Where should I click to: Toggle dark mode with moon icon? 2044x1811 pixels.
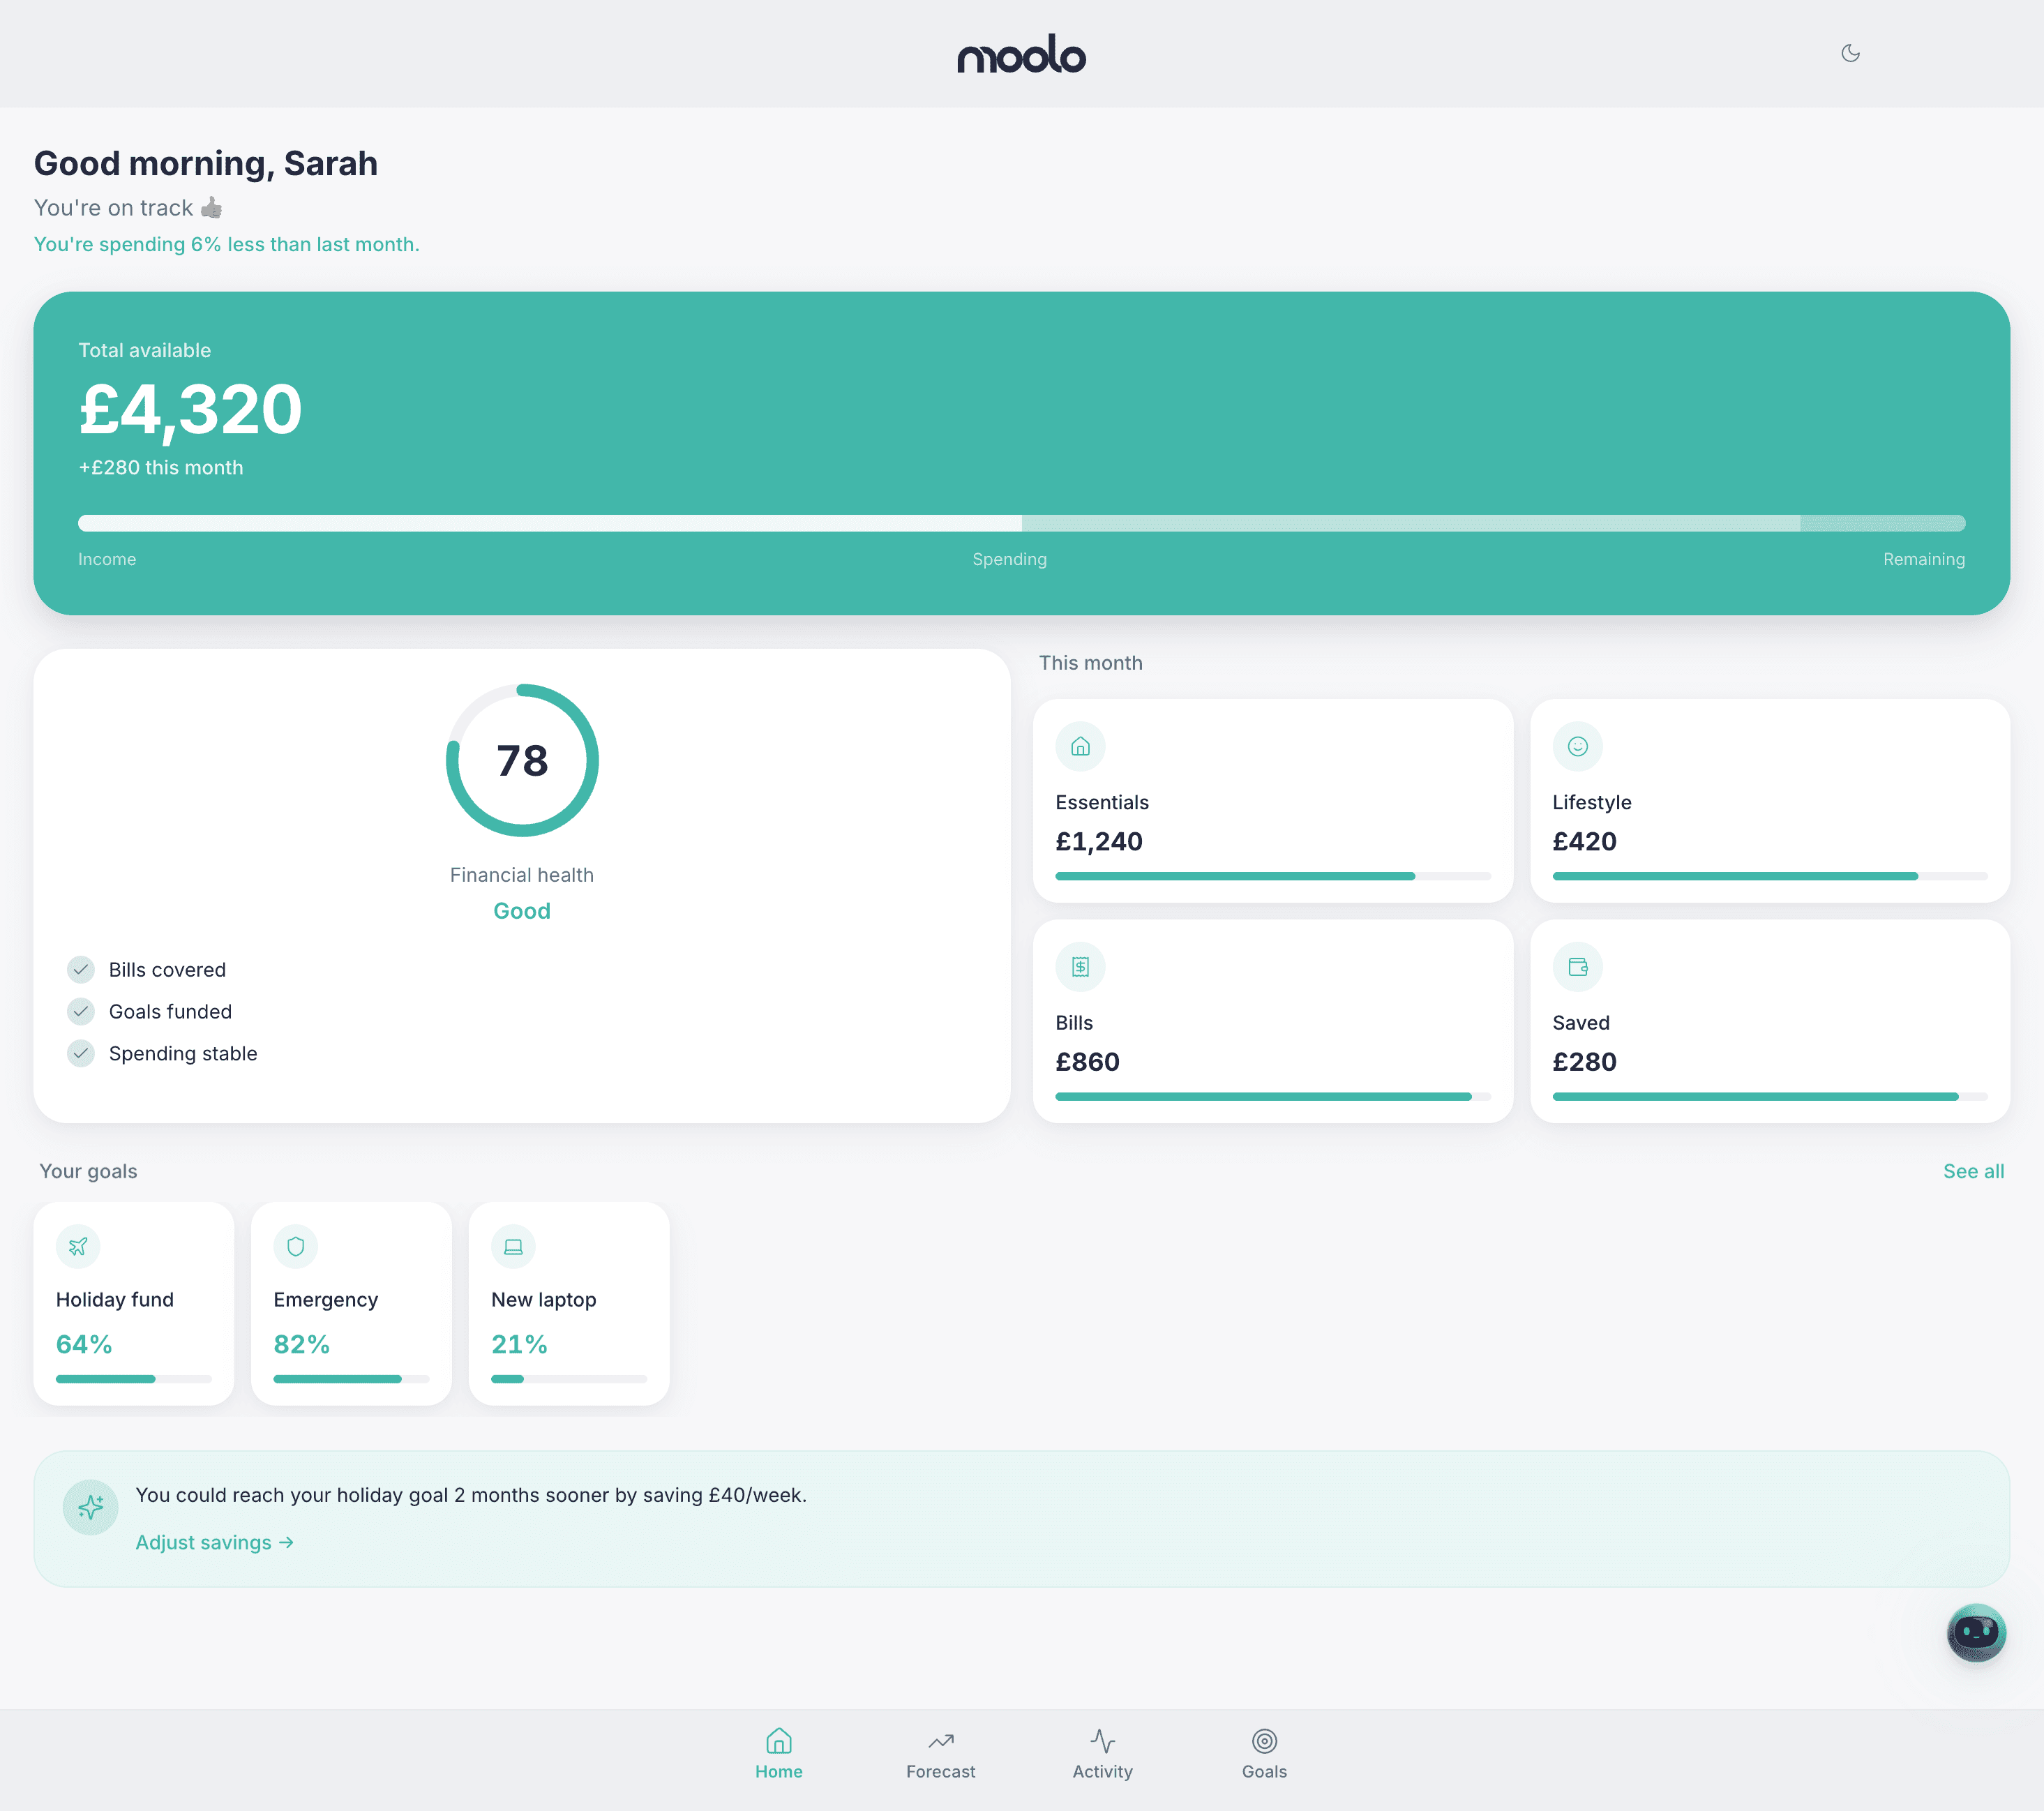(x=1850, y=53)
